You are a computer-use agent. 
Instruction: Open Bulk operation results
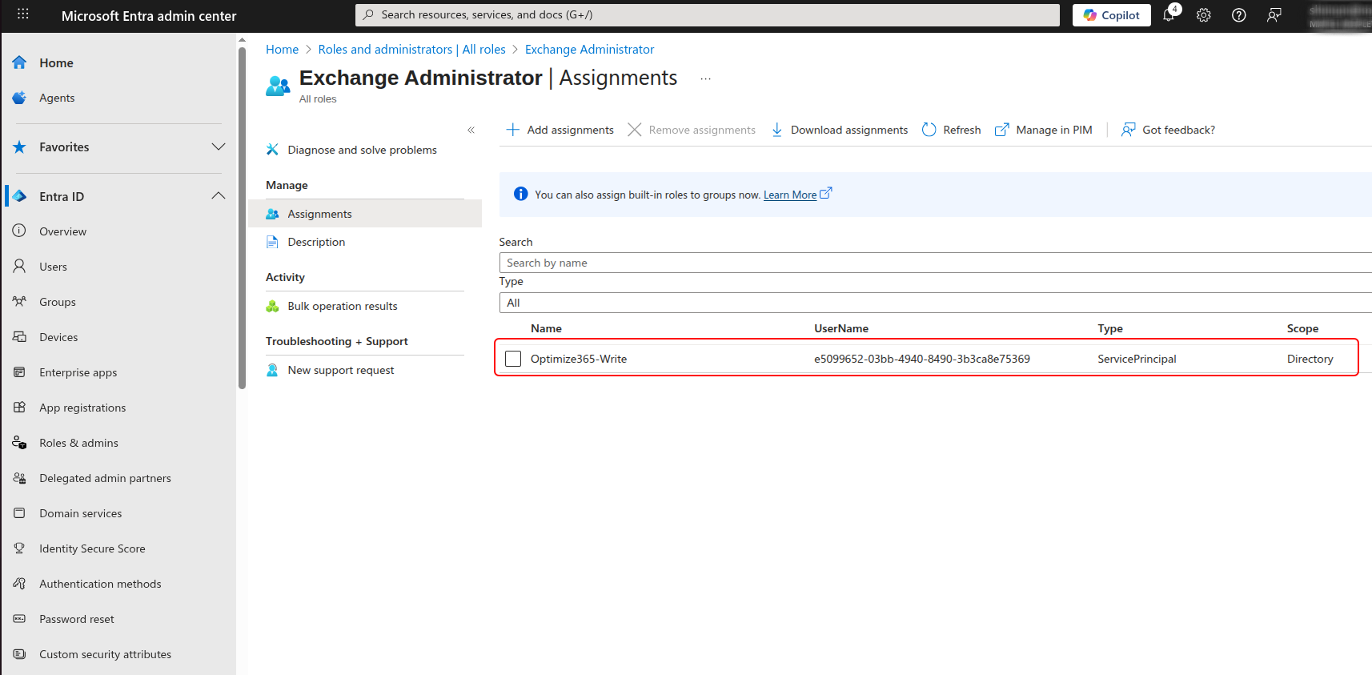[343, 306]
